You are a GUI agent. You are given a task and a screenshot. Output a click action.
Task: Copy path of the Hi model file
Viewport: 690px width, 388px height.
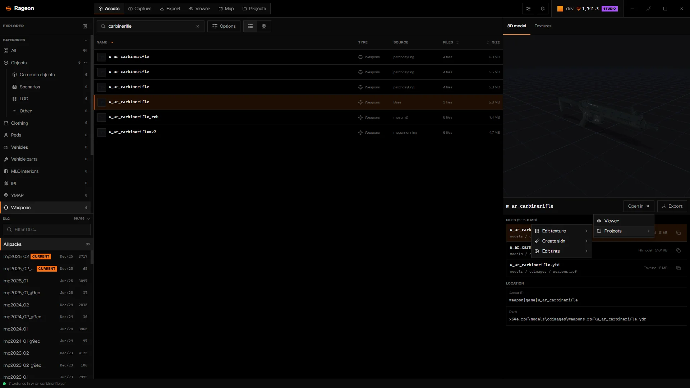[678, 250]
